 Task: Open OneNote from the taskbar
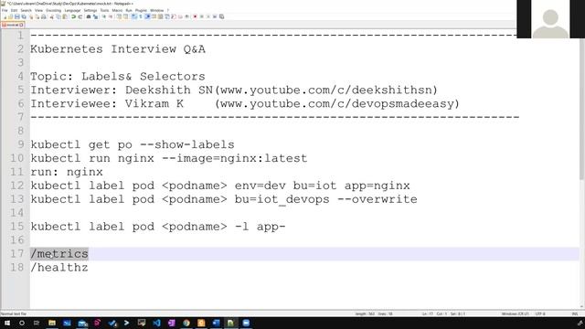[172, 323]
